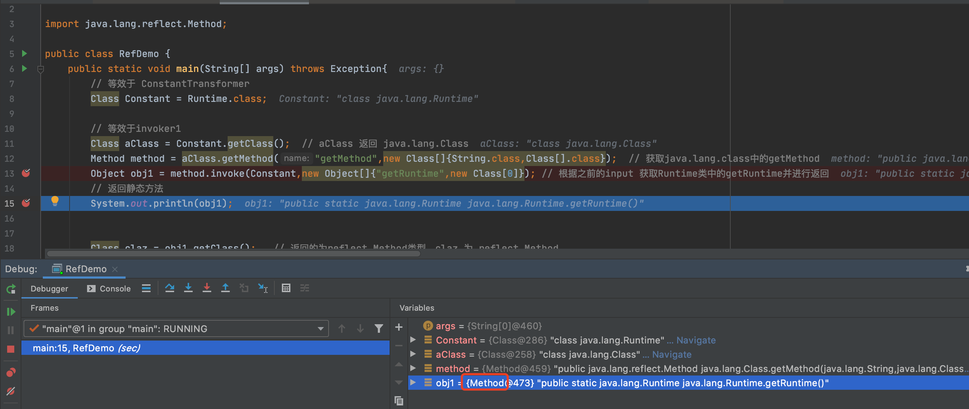This screenshot has width=969, height=409.
Task: Expand the Constant variable node
Action: 413,340
